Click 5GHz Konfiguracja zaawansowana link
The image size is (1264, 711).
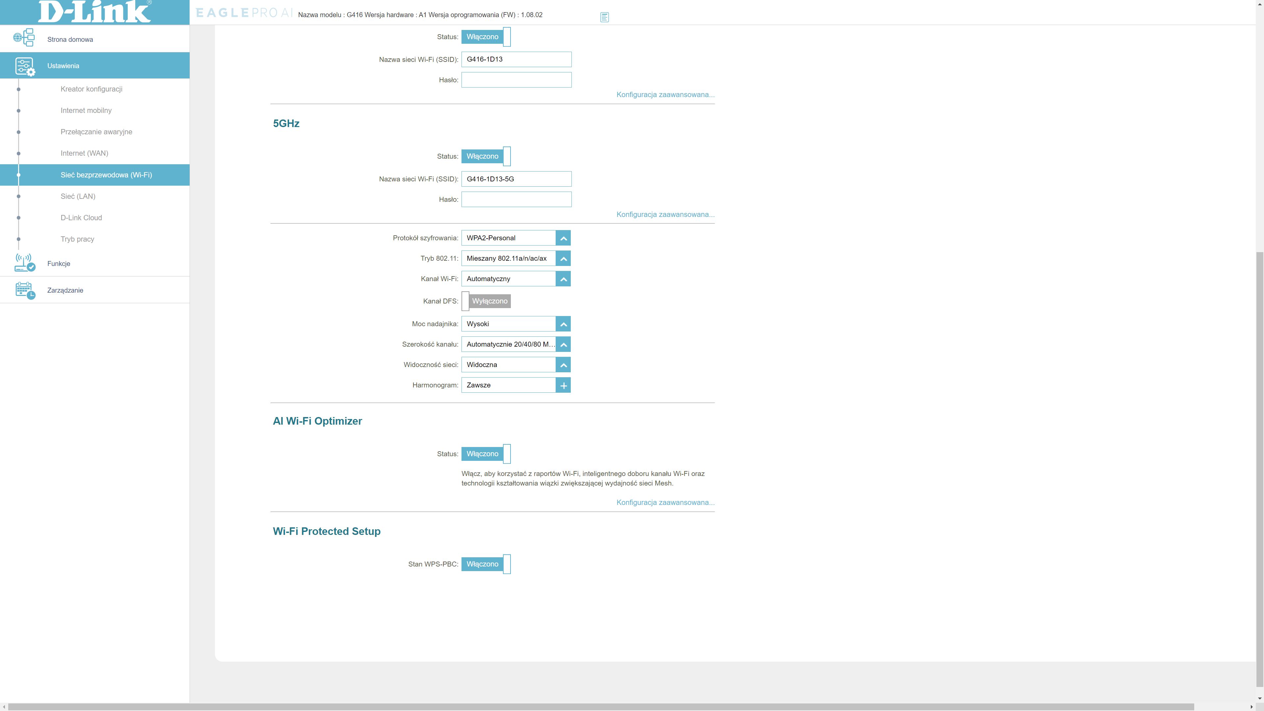[665, 214]
